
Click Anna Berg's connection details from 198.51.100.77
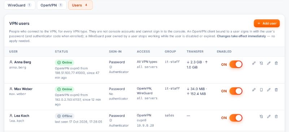(77, 73)
